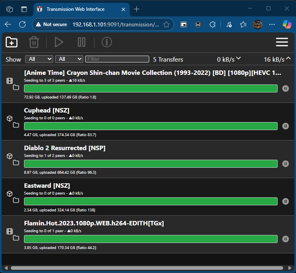The image size is (296, 273).
Task: Open the torrent inspector info icon
Action: [x=107, y=42]
